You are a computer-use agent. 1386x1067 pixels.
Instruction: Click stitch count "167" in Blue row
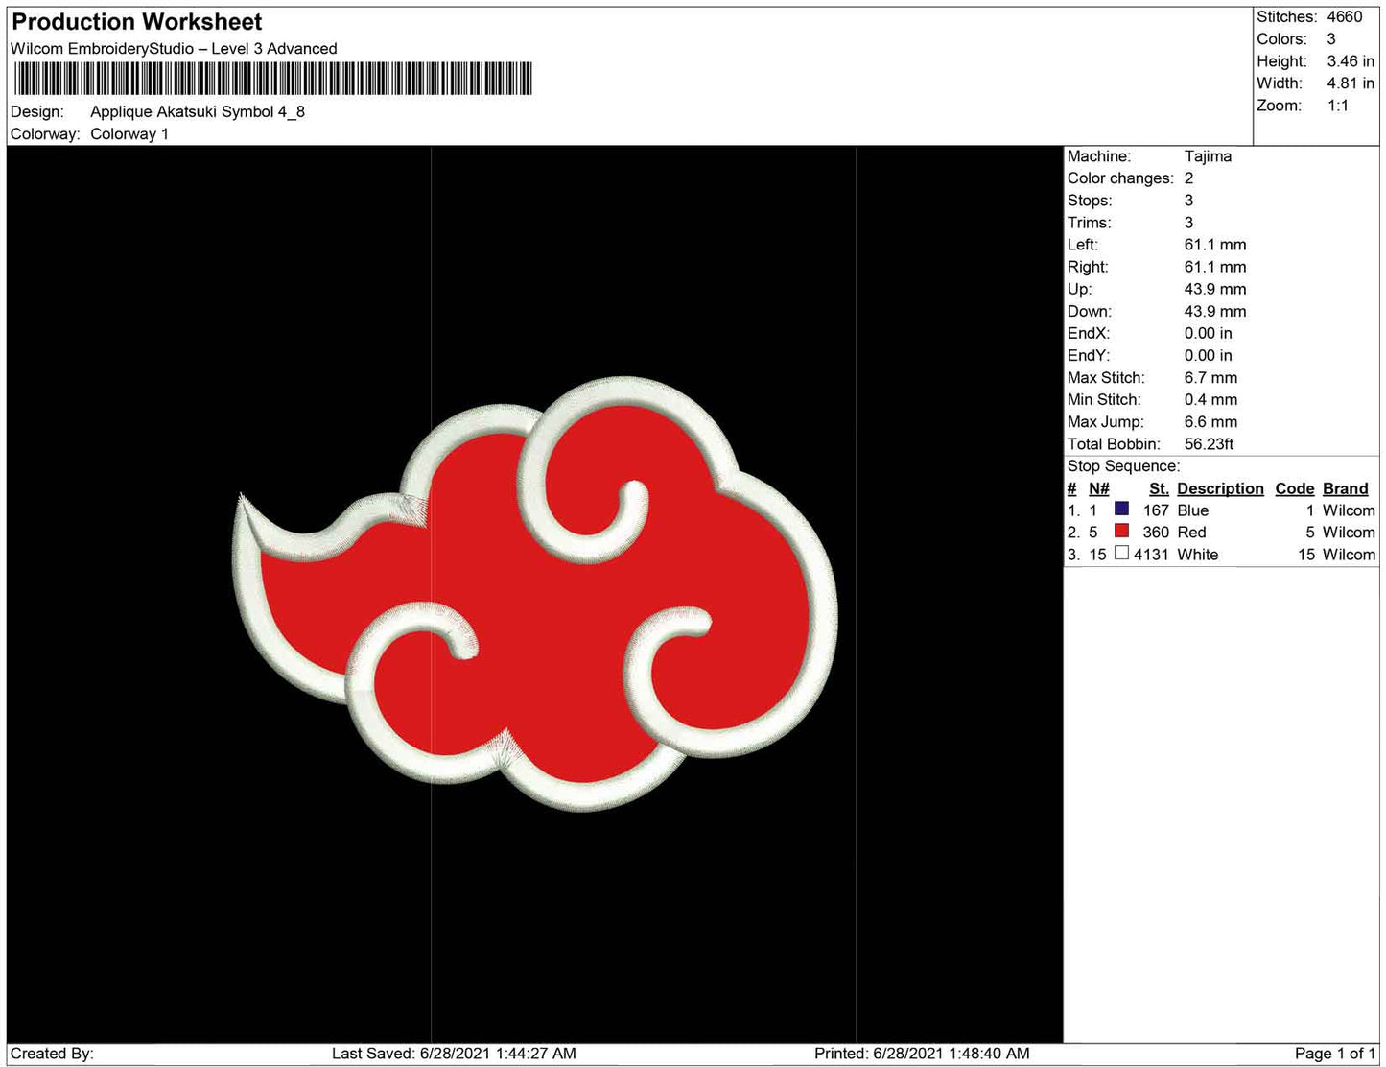pos(1156,510)
